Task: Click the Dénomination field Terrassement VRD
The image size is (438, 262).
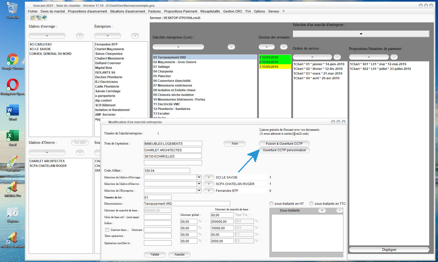Action: [187, 204]
